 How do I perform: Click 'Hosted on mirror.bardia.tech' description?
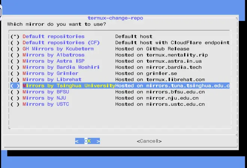point(158,67)
